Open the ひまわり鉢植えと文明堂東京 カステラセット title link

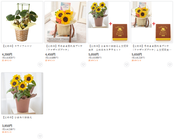click(x=108, y=48)
